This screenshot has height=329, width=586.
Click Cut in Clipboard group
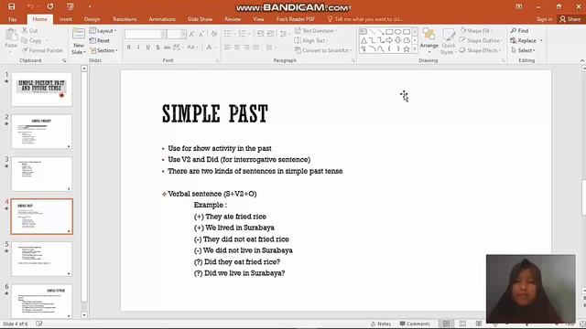coord(30,30)
